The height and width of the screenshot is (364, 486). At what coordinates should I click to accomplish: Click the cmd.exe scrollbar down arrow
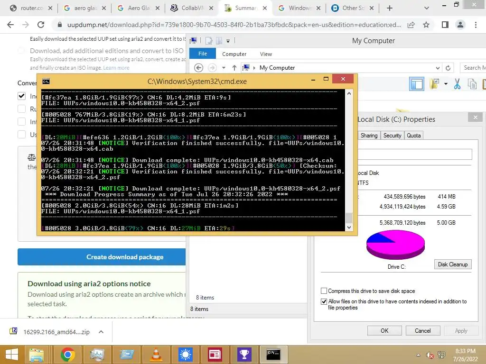(349, 227)
